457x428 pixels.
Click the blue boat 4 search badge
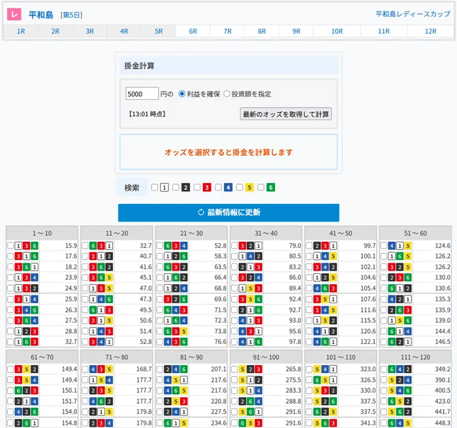[x=228, y=188]
